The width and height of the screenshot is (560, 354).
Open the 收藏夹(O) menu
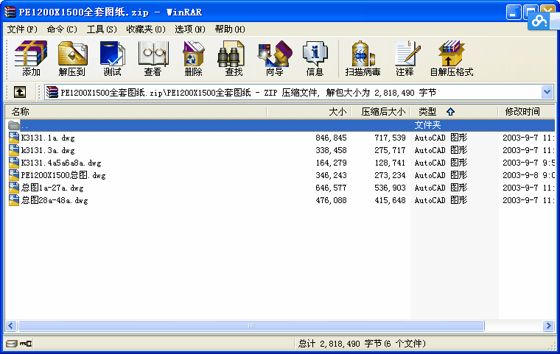pyautogui.click(x=146, y=29)
